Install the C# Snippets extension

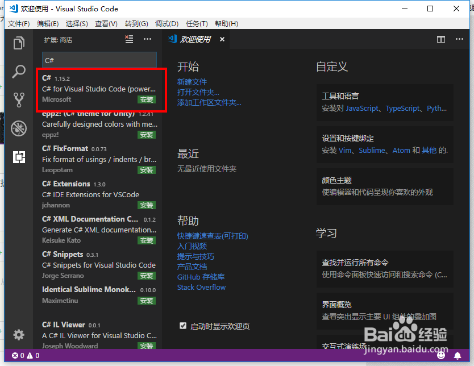pos(147,276)
